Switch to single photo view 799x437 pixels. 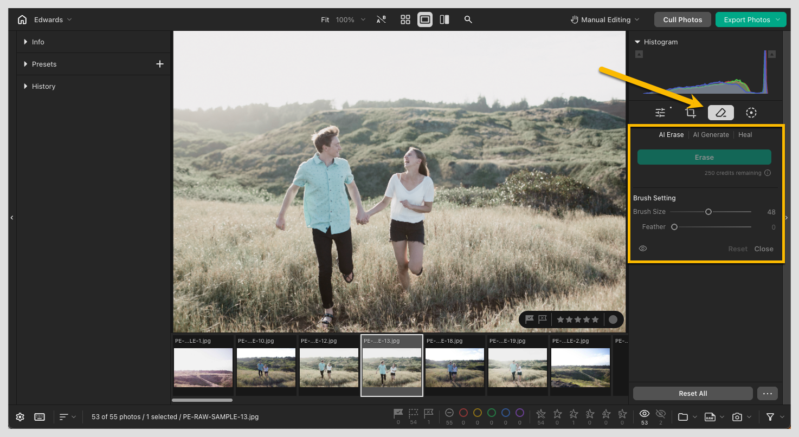tap(425, 19)
